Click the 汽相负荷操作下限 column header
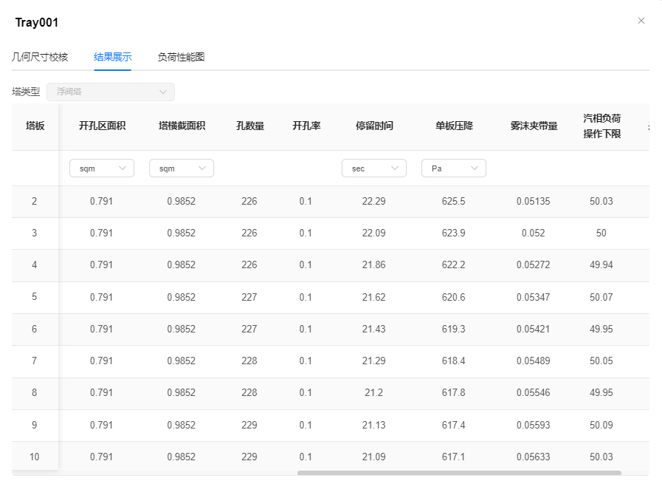This screenshot has height=495, width=662. click(602, 126)
